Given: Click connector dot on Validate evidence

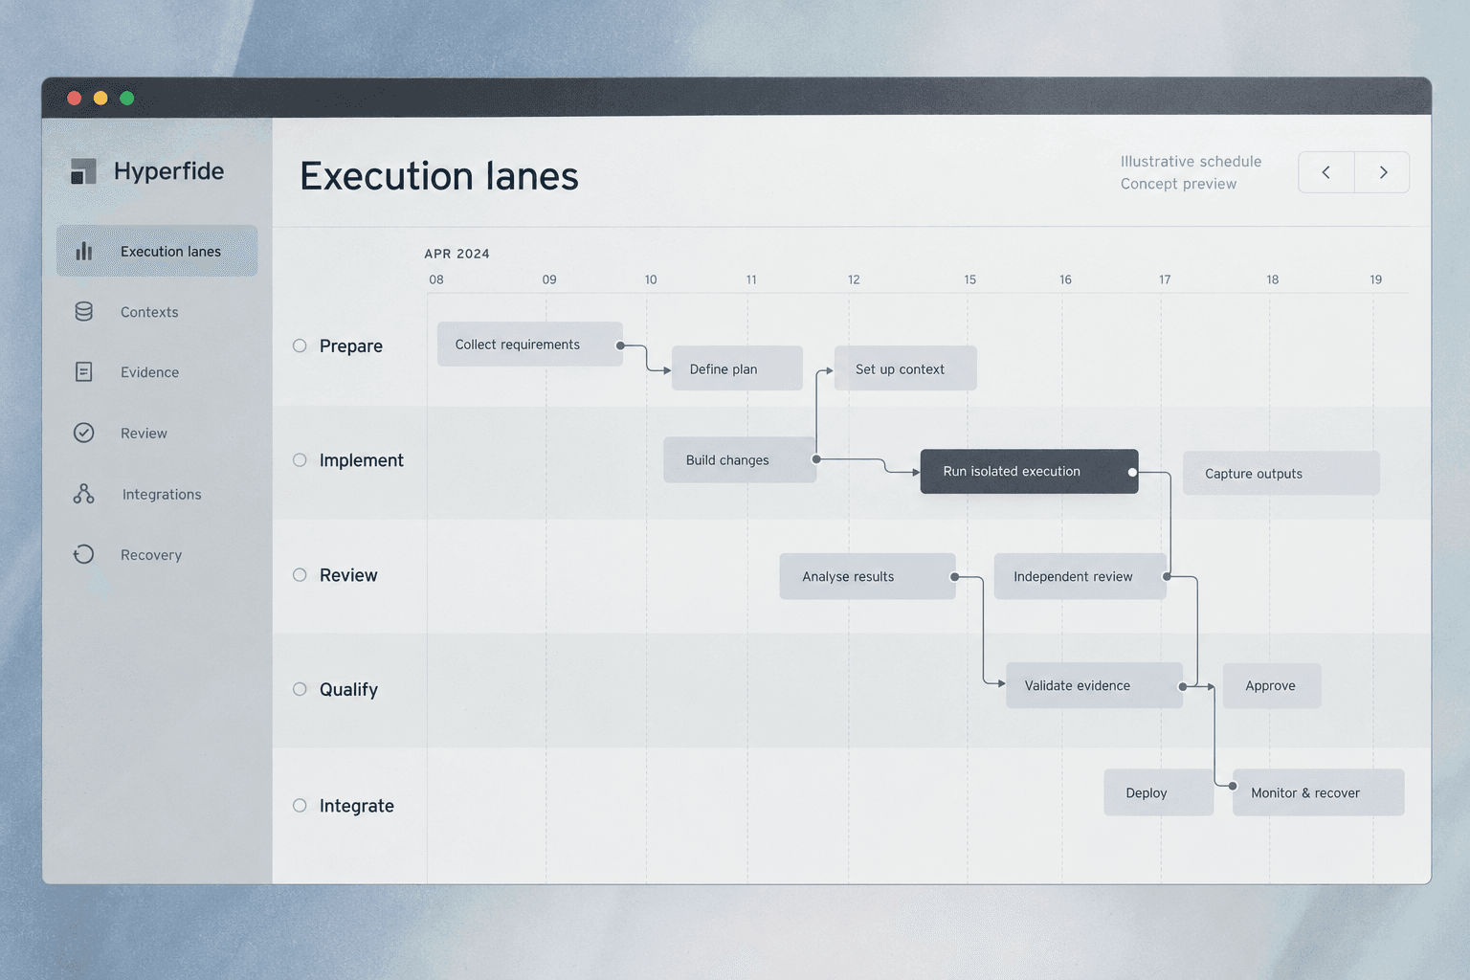Looking at the screenshot, I should click(1183, 686).
